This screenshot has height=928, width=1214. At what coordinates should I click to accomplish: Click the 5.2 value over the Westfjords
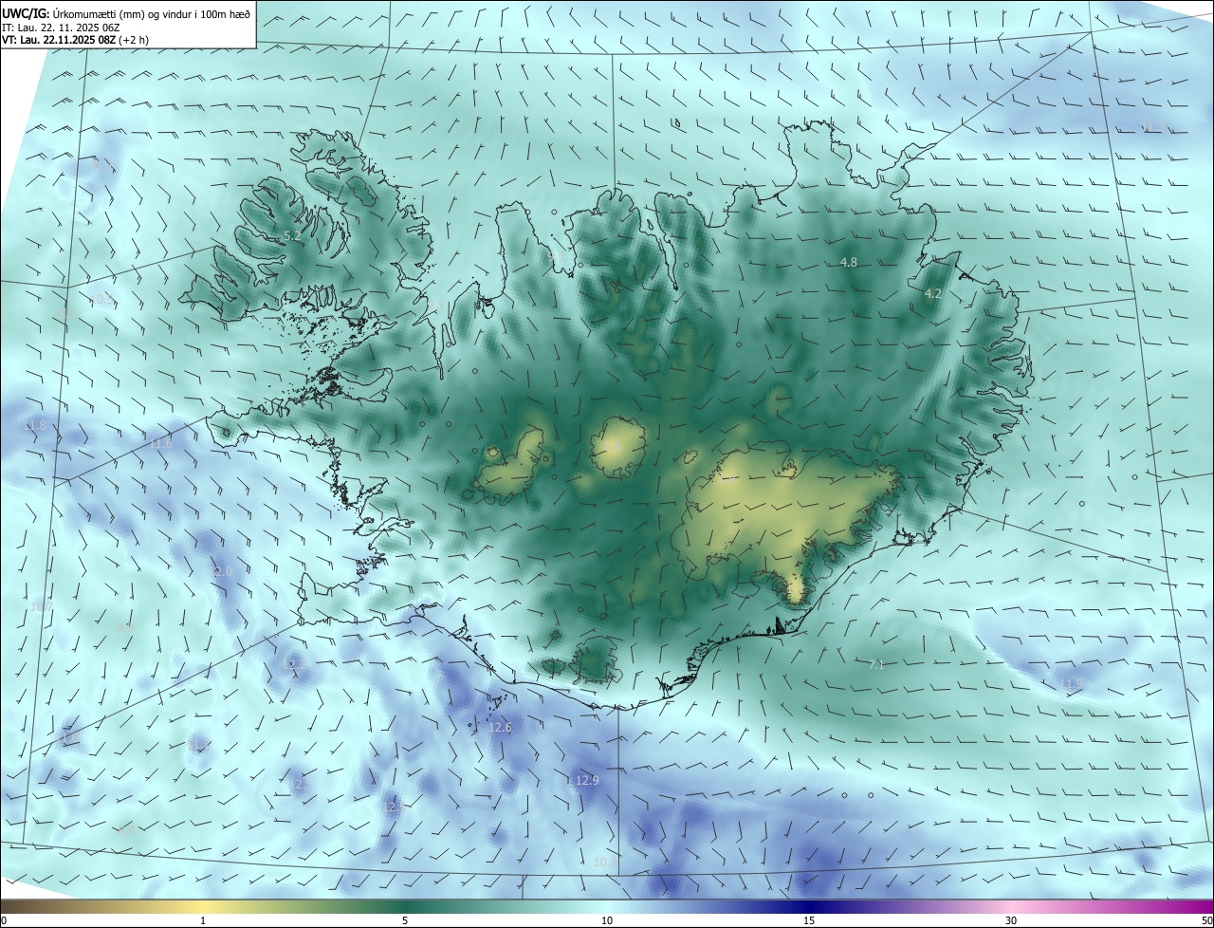(x=292, y=235)
